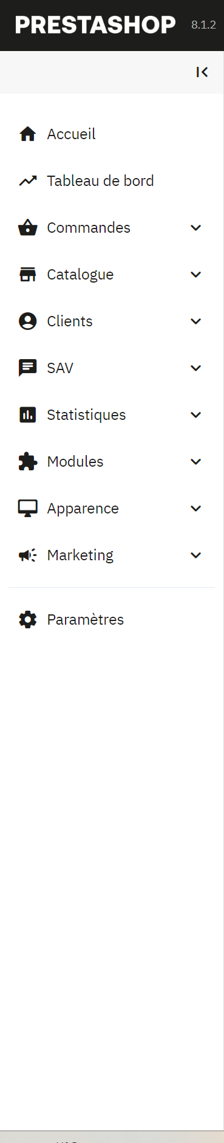Click the Marketing megaphone icon
224x1143 pixels.
pyautogui.click(x=27, y=555)
